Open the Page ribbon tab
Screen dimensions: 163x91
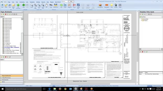pyautogui.click(x=9, y=2)
